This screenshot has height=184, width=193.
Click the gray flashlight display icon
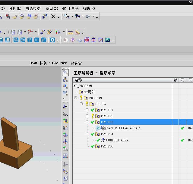tap(88, 16)
